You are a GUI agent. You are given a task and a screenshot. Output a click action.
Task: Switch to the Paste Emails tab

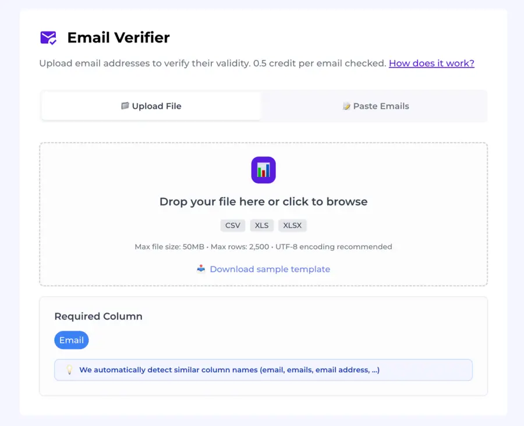tap(375, 106)
